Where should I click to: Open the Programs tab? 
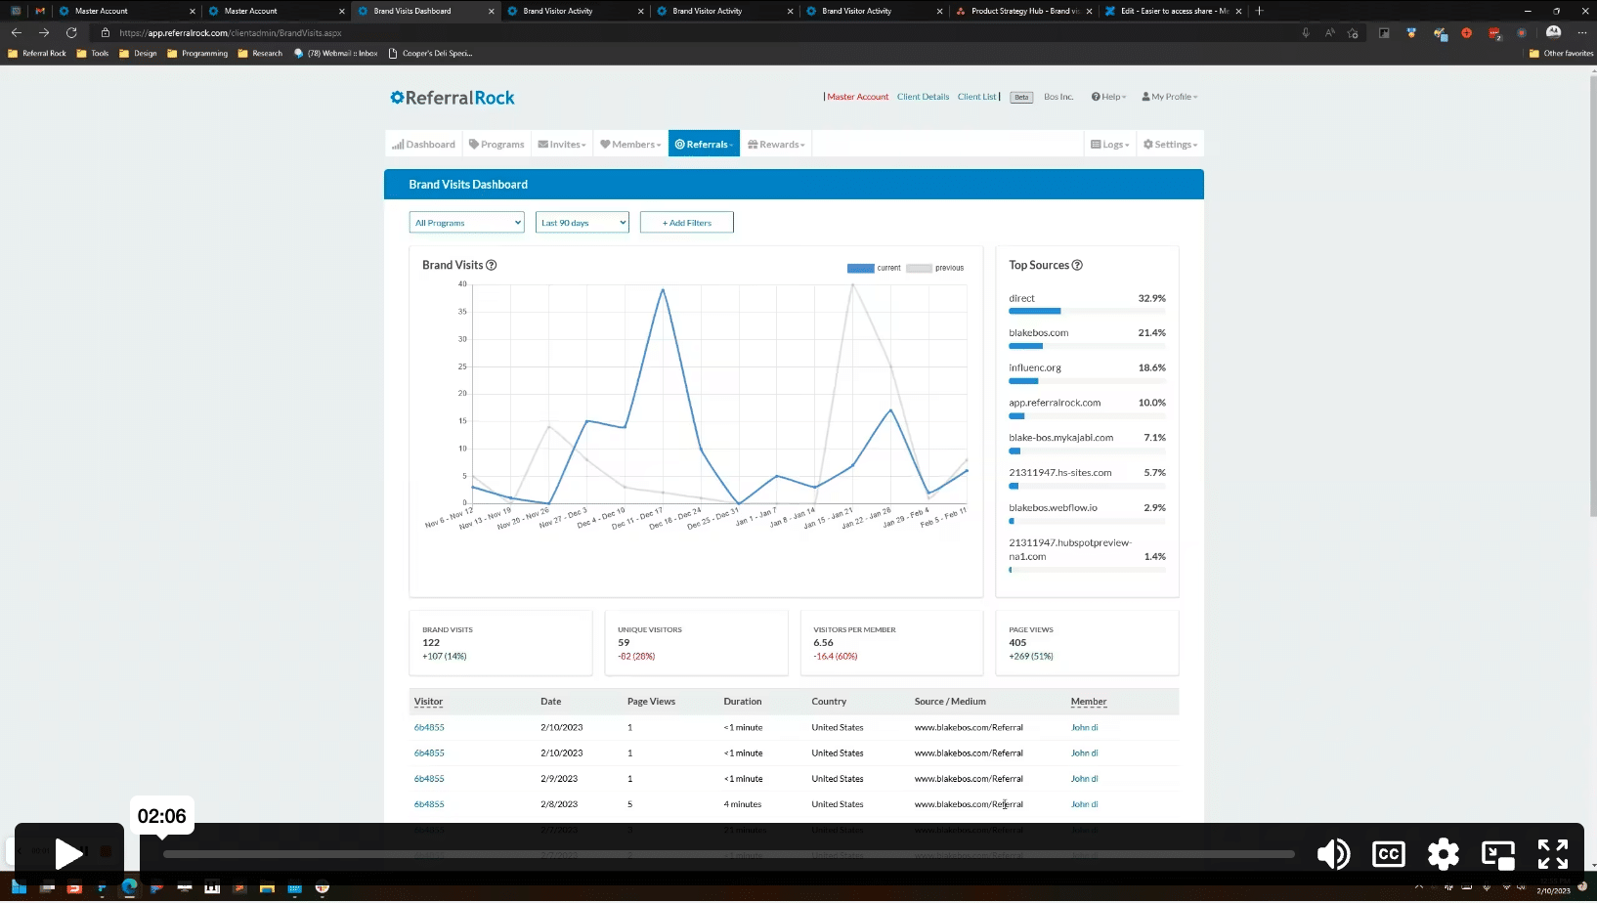tap(496, 144)
